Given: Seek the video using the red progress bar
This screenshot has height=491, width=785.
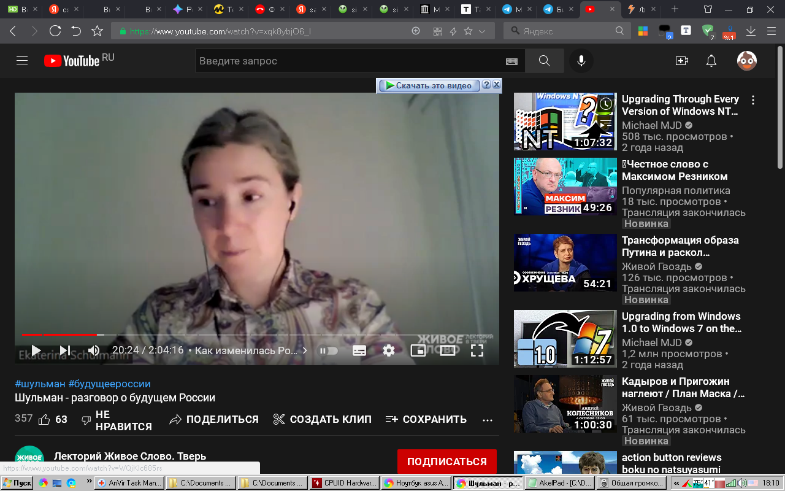Looking at the screenshot, I should click(x=257, y=334).
